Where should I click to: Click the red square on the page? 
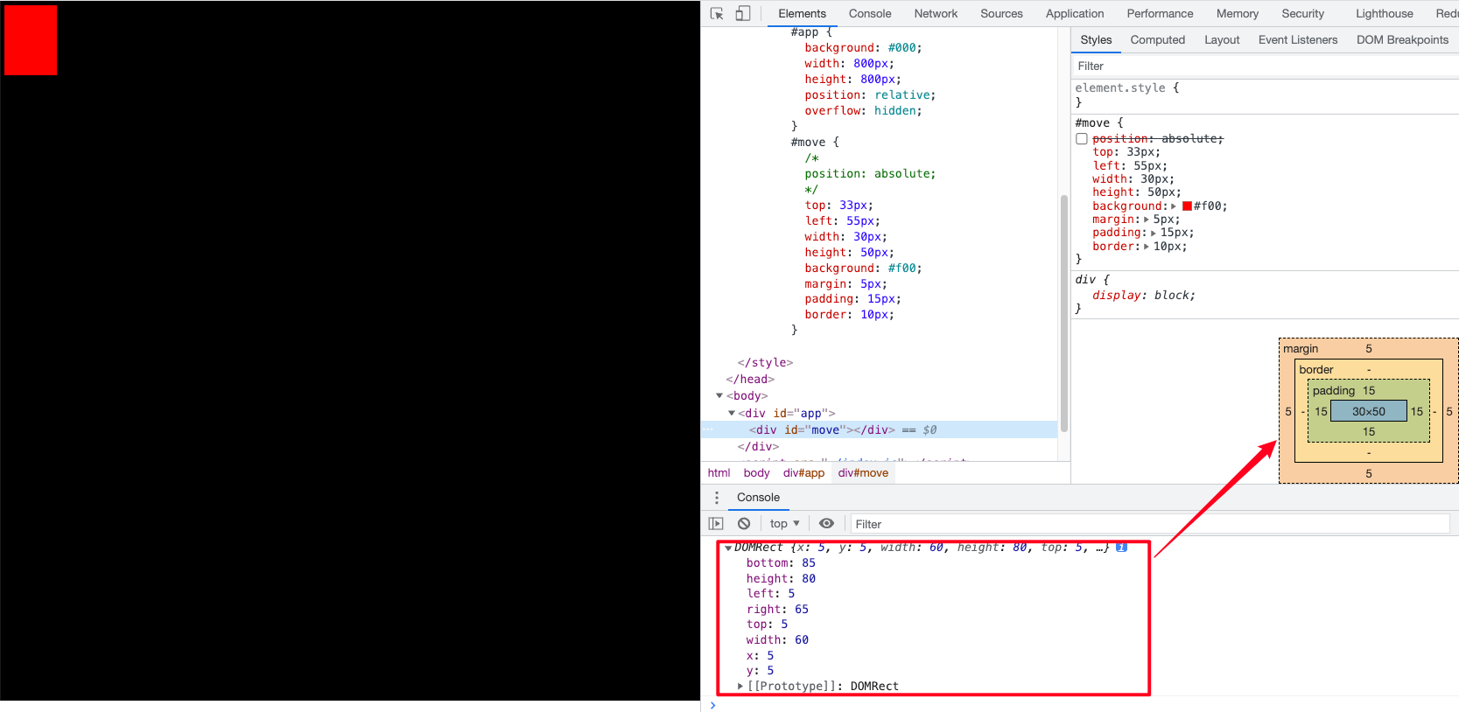tap(31, 40)
